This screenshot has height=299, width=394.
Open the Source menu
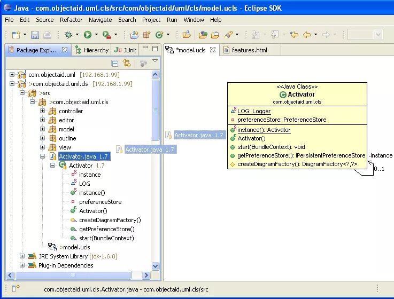45,20
